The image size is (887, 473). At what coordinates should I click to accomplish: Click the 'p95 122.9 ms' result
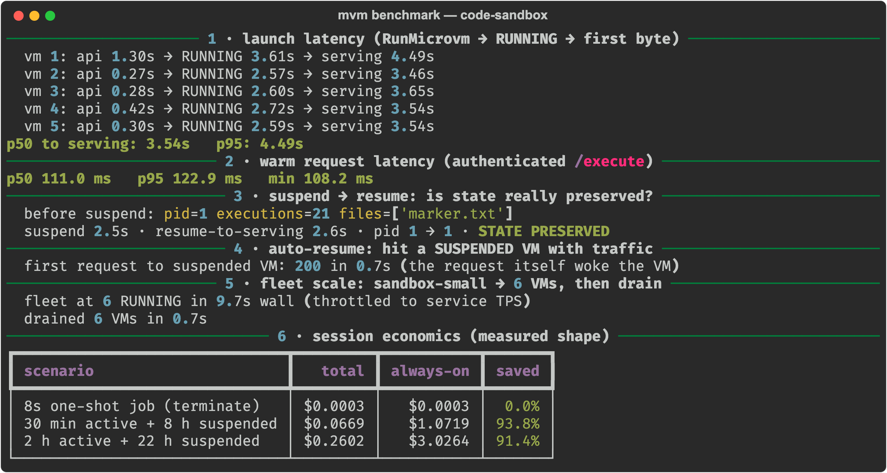[190, 179]
